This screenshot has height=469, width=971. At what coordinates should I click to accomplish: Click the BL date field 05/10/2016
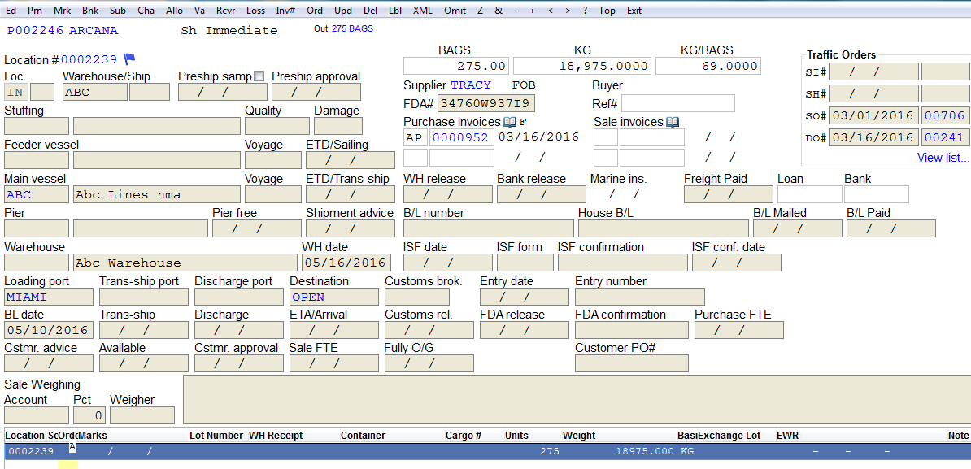click(x=49, y=330)
